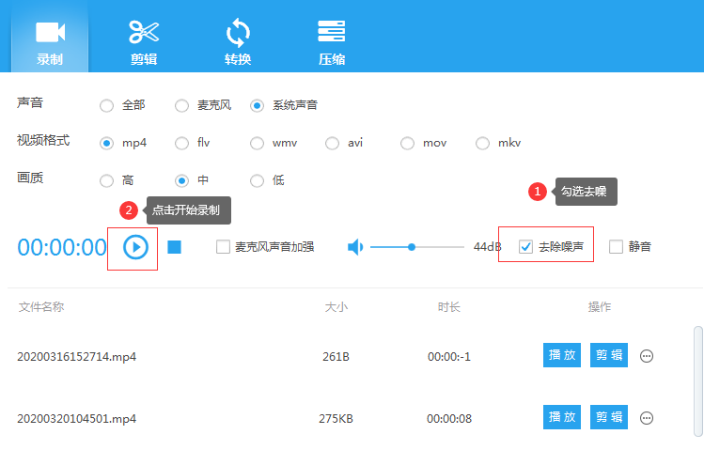Open the 压缩 compress tab
704x450 pixels.
[332, 40]
